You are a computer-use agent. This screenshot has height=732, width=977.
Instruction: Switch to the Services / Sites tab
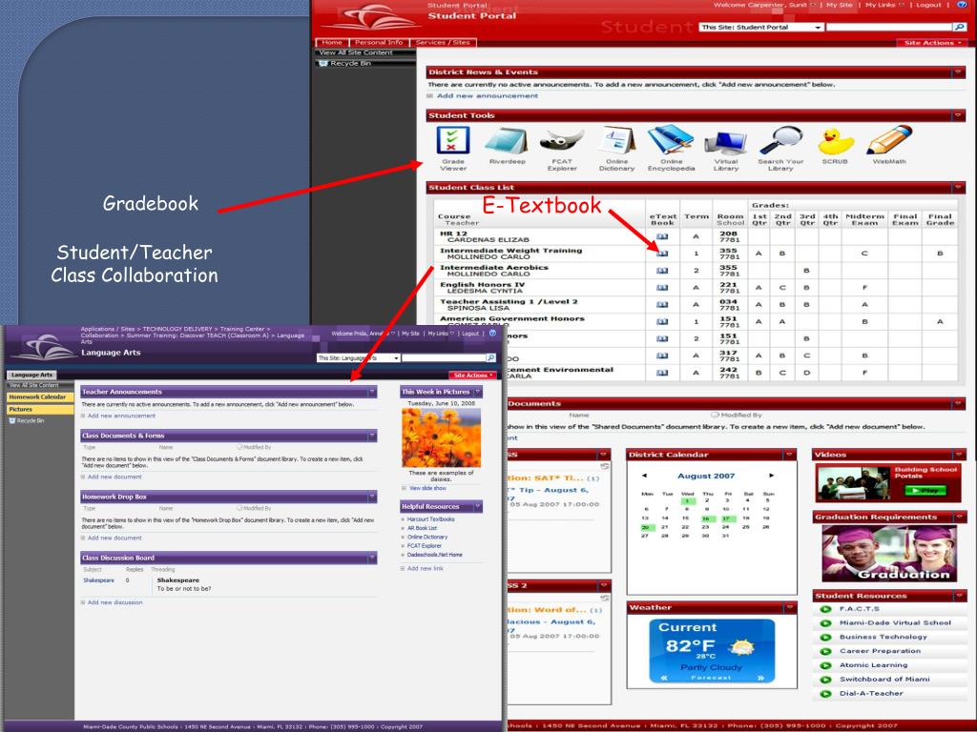pos(443,42)
